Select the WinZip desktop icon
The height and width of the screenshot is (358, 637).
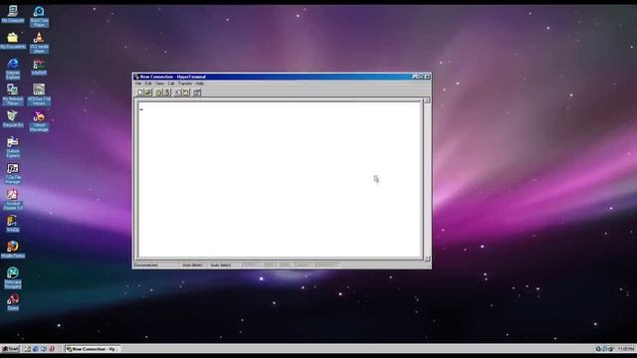(x=13, y=224)
